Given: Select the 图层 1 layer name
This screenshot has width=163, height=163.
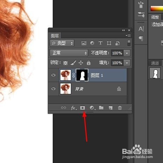Looking at the screenshot, I should pyautogui.click(x=97, y=75).
